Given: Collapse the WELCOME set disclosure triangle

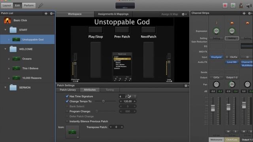Looking at the screenshot, I should [x=5, y=49].
